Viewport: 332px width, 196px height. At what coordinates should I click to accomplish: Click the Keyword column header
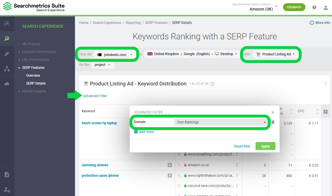point(88,111)
